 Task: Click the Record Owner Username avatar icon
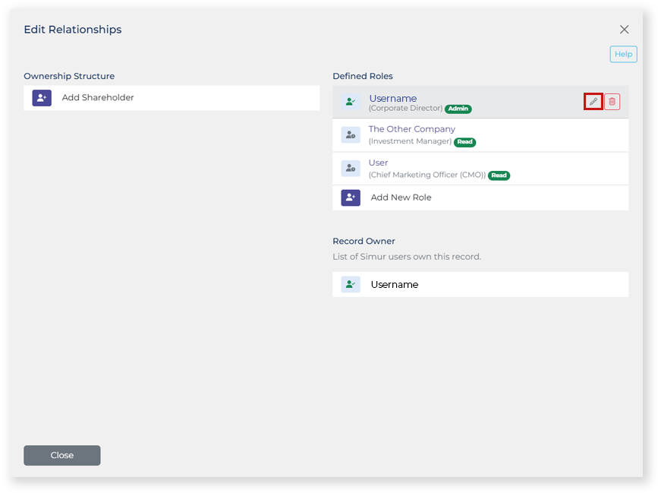(x=351, y=284)
